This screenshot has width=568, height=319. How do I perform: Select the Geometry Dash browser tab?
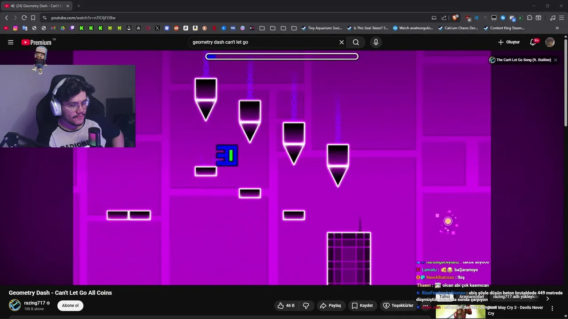36,6
